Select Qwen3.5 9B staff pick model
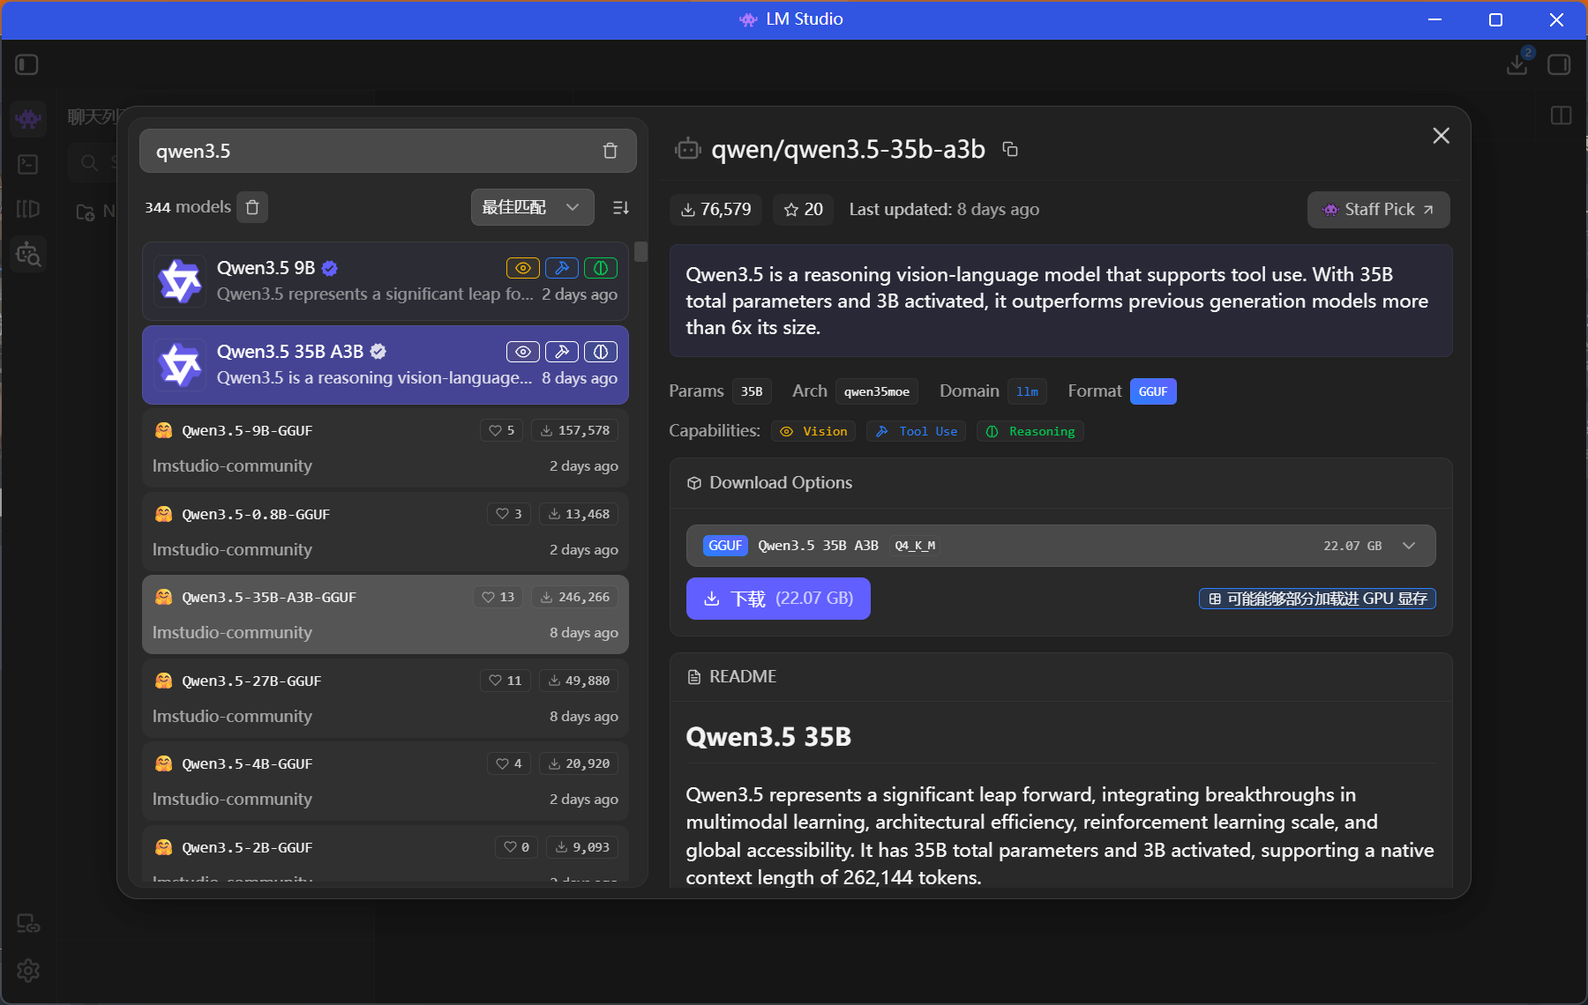The width and height of the screenshot is (1588, 1005). (x=386, y=281)
